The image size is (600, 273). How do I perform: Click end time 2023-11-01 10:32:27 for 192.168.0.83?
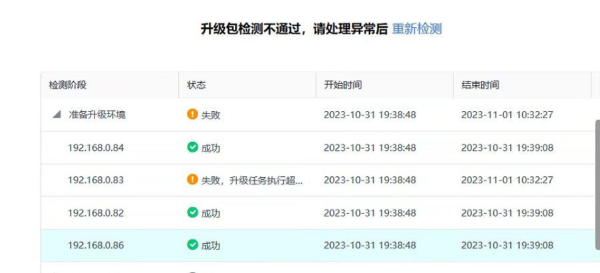(507, 180)
